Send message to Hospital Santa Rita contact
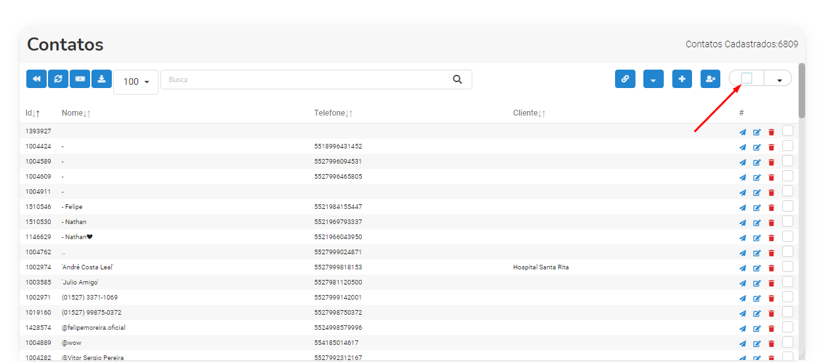The image size is (819, 362). pos(743,268)
